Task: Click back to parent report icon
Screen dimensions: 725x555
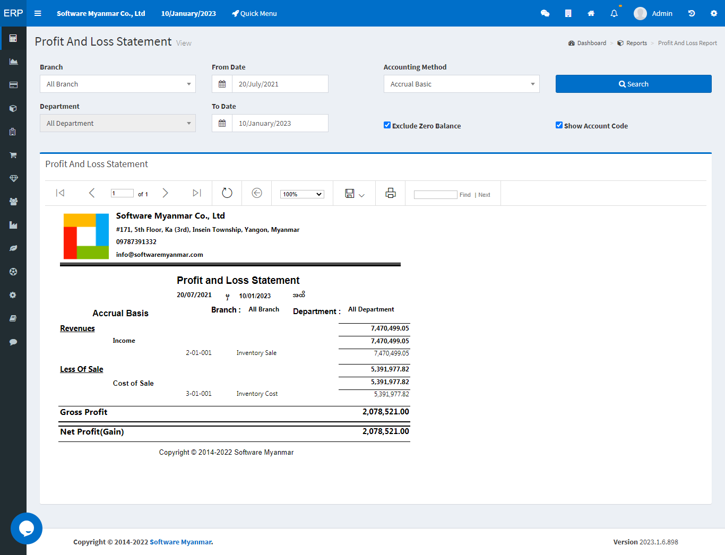Action: [257, 193]
